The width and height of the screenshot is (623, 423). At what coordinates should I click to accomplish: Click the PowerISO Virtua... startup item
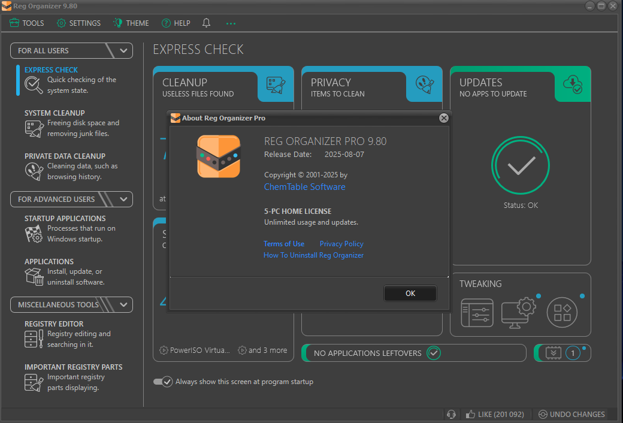pyautogui.click(x=195, y=351)
